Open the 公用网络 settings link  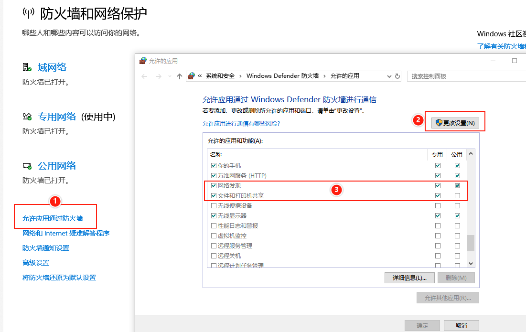click(57, 166)
